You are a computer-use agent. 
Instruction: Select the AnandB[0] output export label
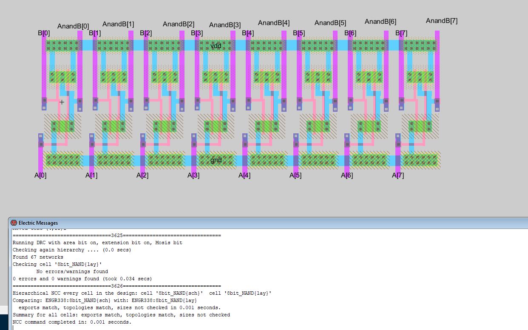[73, 26]
